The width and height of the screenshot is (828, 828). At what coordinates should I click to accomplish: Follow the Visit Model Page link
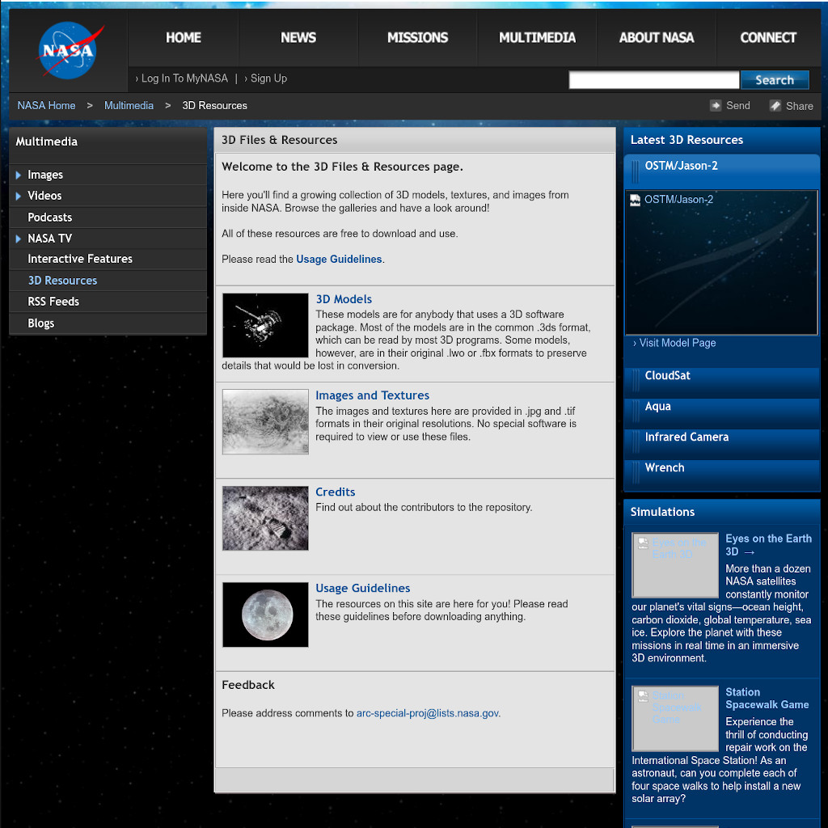click(677, 343)
